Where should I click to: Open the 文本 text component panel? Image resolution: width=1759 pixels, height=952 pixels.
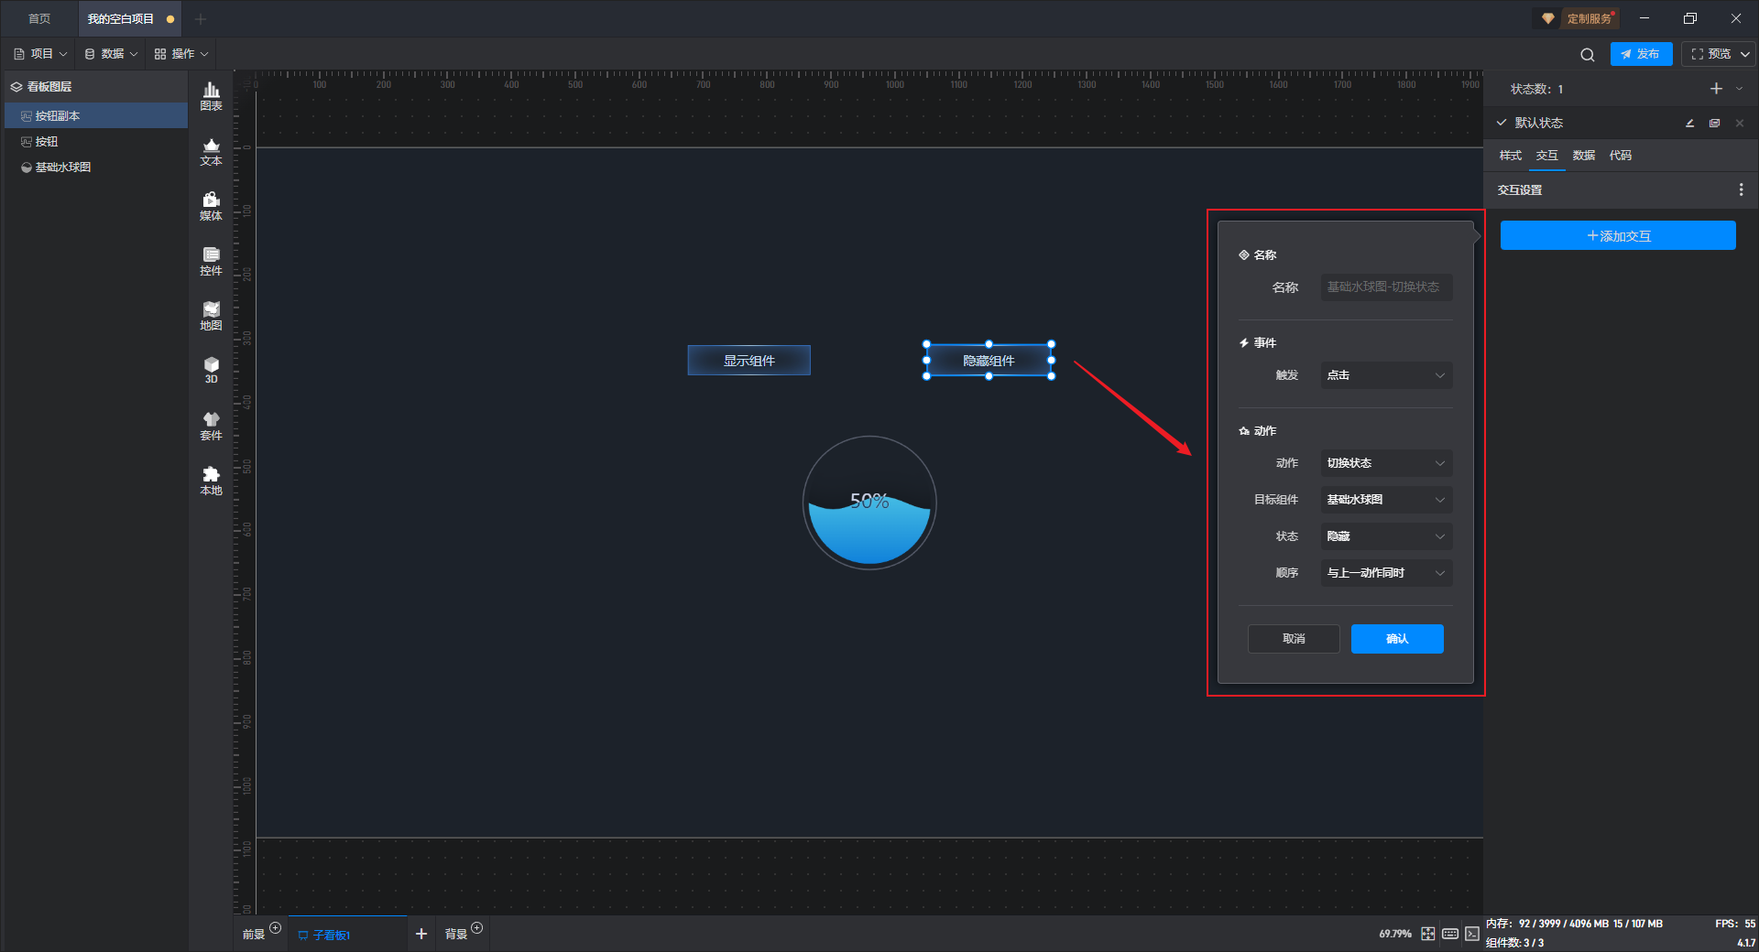(x=211, y=151)
